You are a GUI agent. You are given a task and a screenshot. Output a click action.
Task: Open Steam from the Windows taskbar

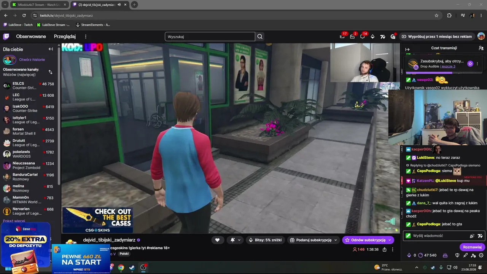click(x=132, y=268)
